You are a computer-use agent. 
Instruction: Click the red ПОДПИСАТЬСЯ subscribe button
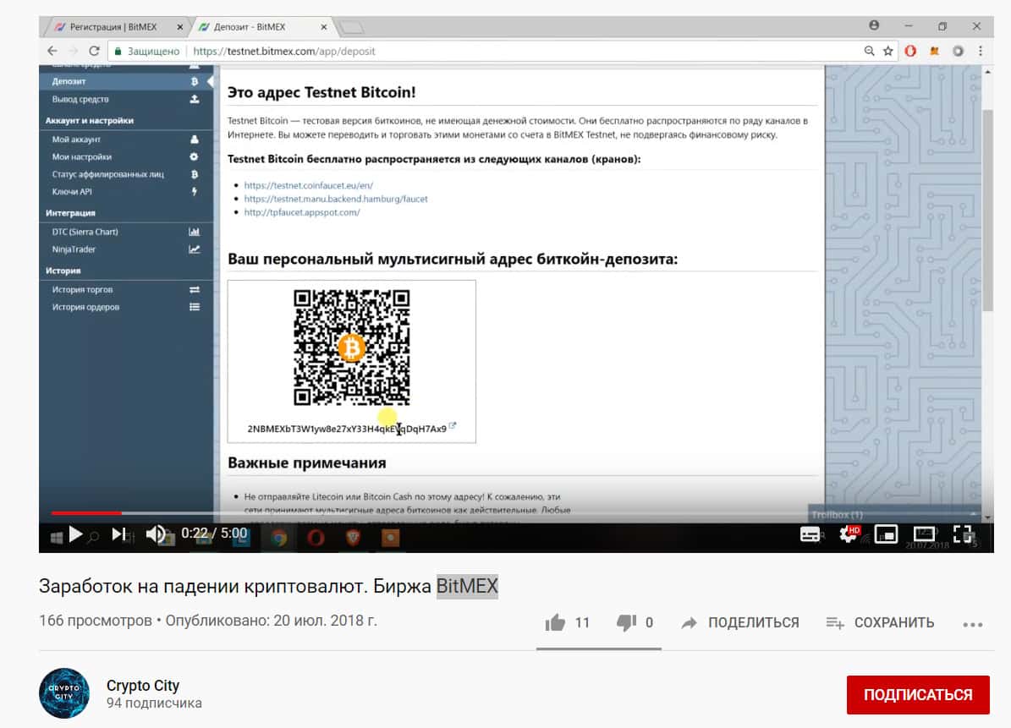tap(917, 694)
